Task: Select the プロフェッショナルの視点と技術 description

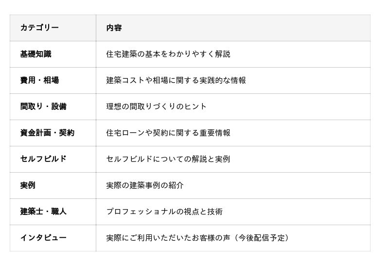Action: 164,212
